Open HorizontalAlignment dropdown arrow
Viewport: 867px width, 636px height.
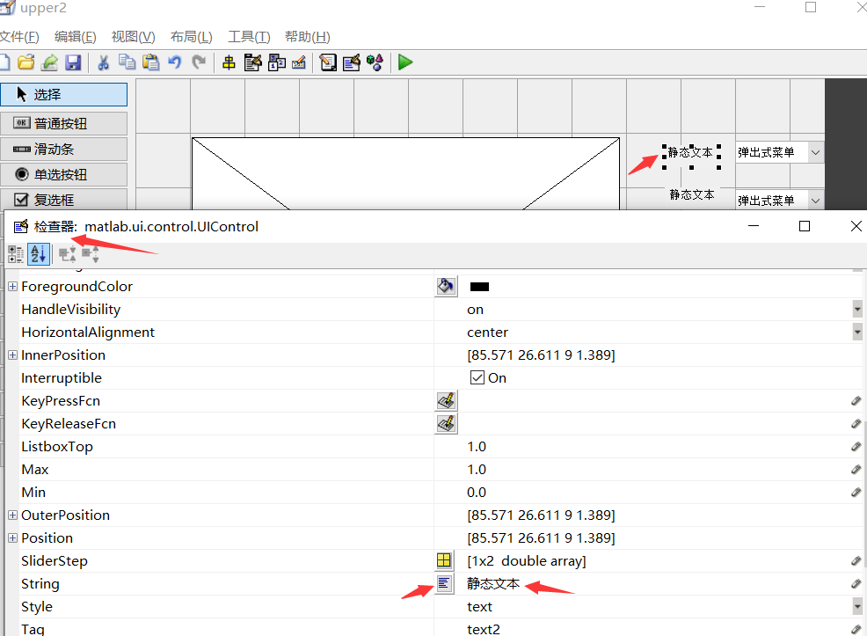click(857, 333)
